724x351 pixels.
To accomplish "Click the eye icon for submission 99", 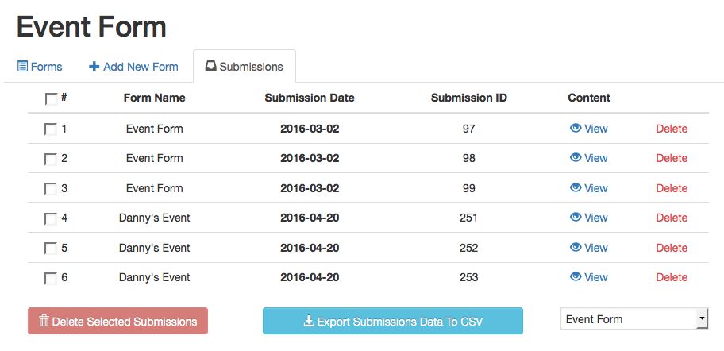I will pos(576,187).
